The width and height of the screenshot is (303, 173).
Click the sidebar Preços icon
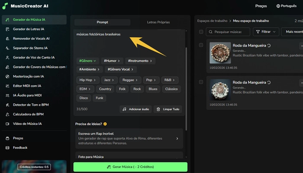tap(7, 138)
